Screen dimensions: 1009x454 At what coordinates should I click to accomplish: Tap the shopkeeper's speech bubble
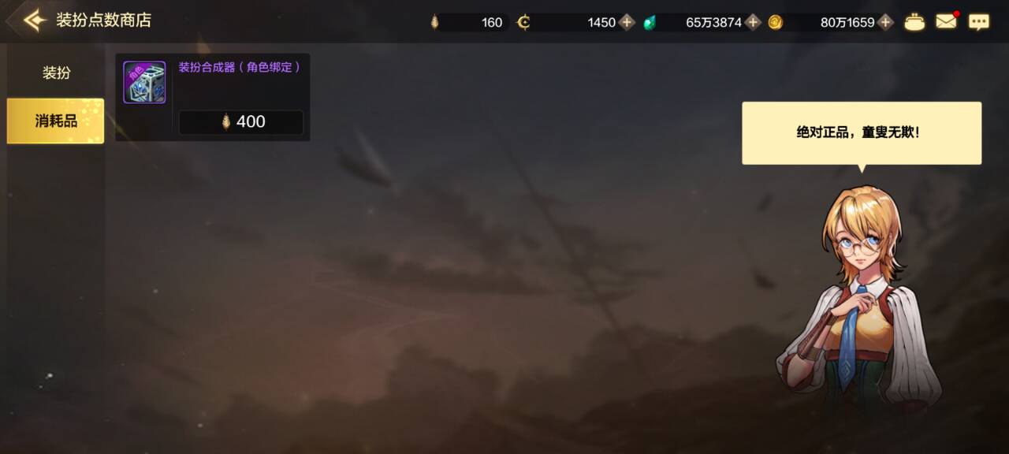pyautogui.click(x=862, y=133)
